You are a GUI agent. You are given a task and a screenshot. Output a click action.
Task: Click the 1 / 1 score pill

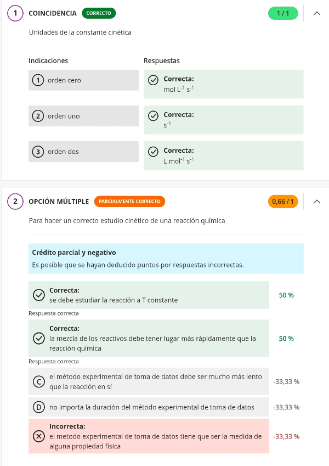pos(282,13)
